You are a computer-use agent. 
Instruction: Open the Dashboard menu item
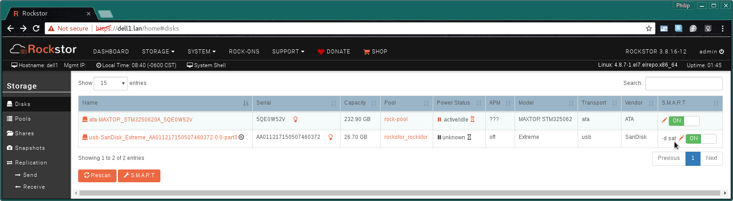tap(111, 52)
